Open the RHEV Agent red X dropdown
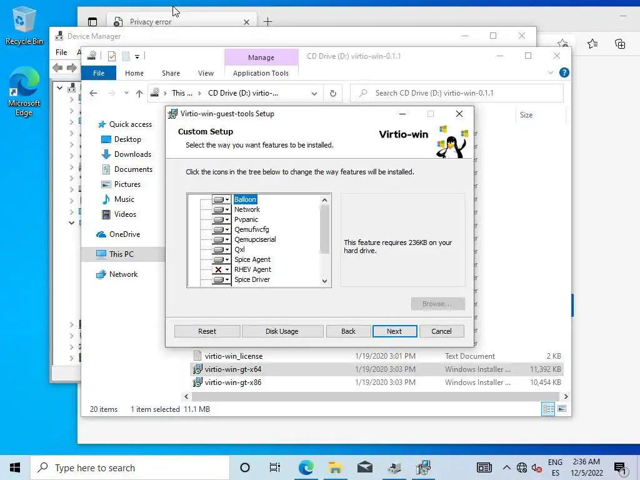 pos(221,269)
